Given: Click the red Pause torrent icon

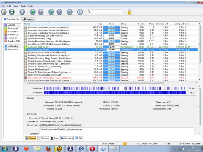Looking at the screenshot, I should tap(41, 12).
